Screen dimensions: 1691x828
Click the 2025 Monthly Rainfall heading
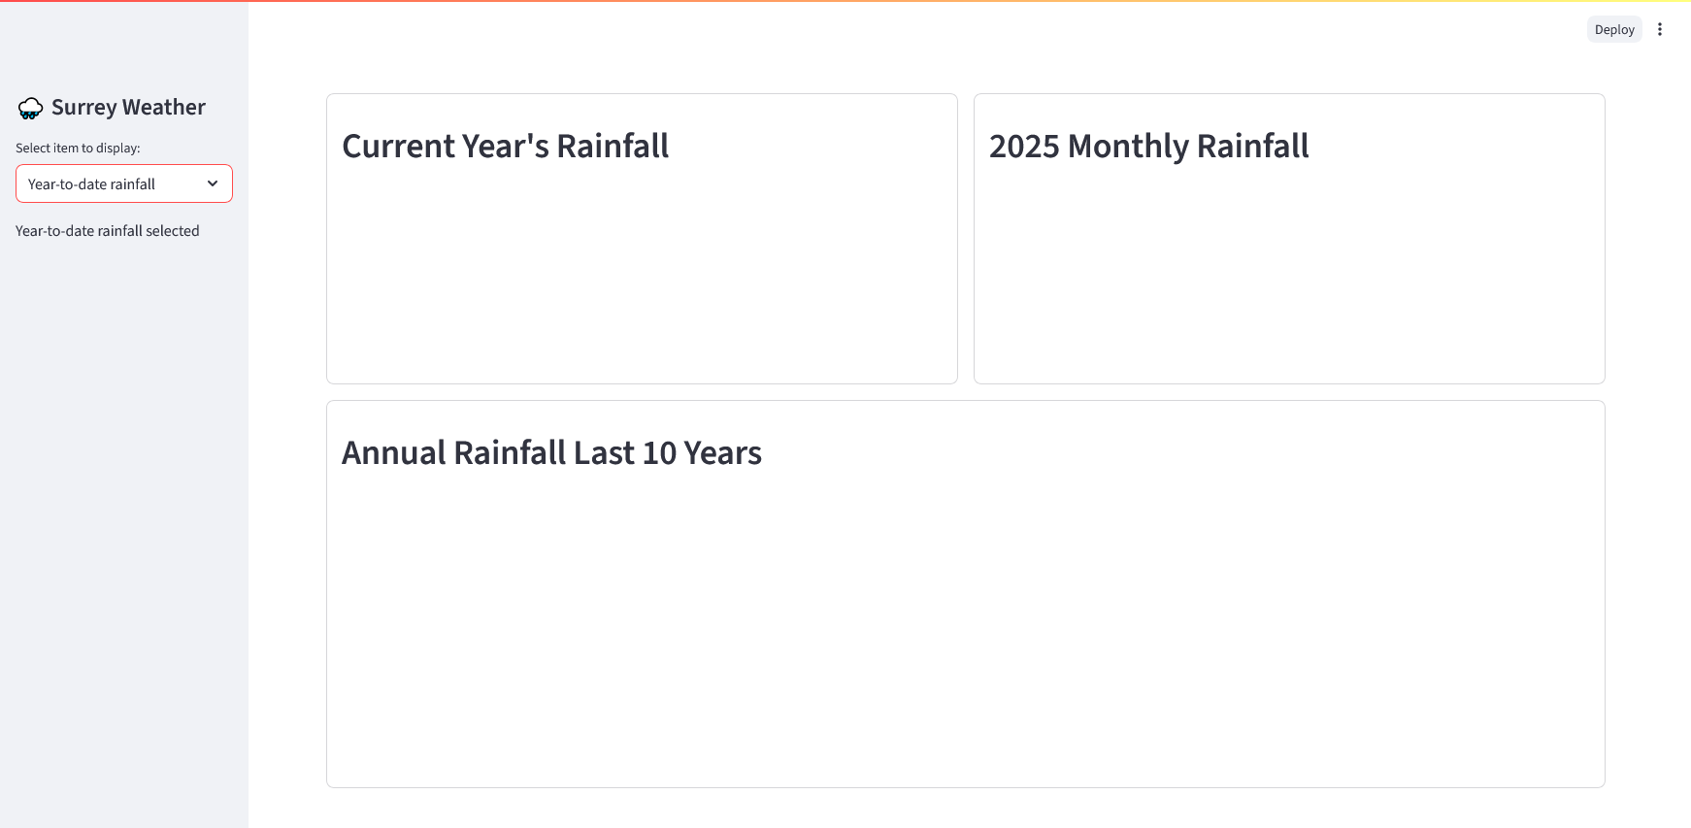click(x=1149, y=146)
